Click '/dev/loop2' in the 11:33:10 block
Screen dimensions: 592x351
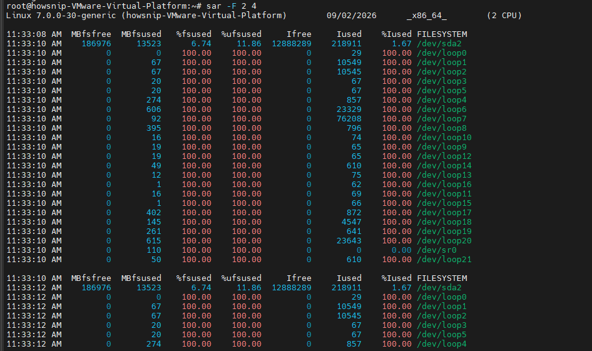442,72
